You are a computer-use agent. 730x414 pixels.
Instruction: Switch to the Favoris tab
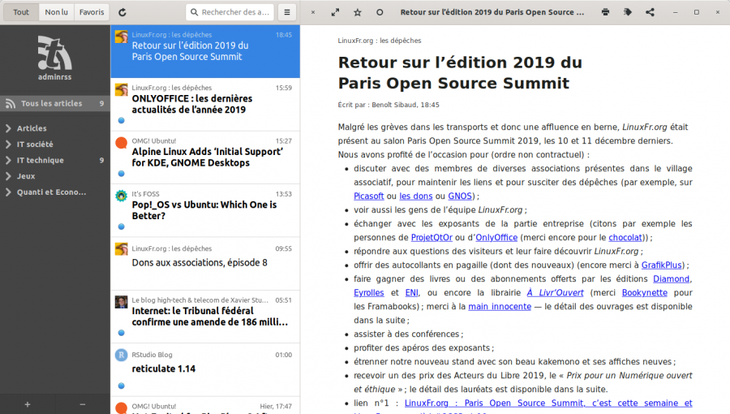[x=92, y=12]
